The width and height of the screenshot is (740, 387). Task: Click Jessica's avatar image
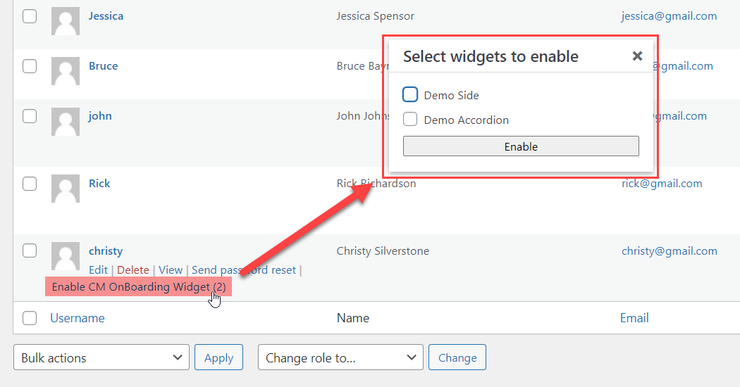tap(65, 21)
